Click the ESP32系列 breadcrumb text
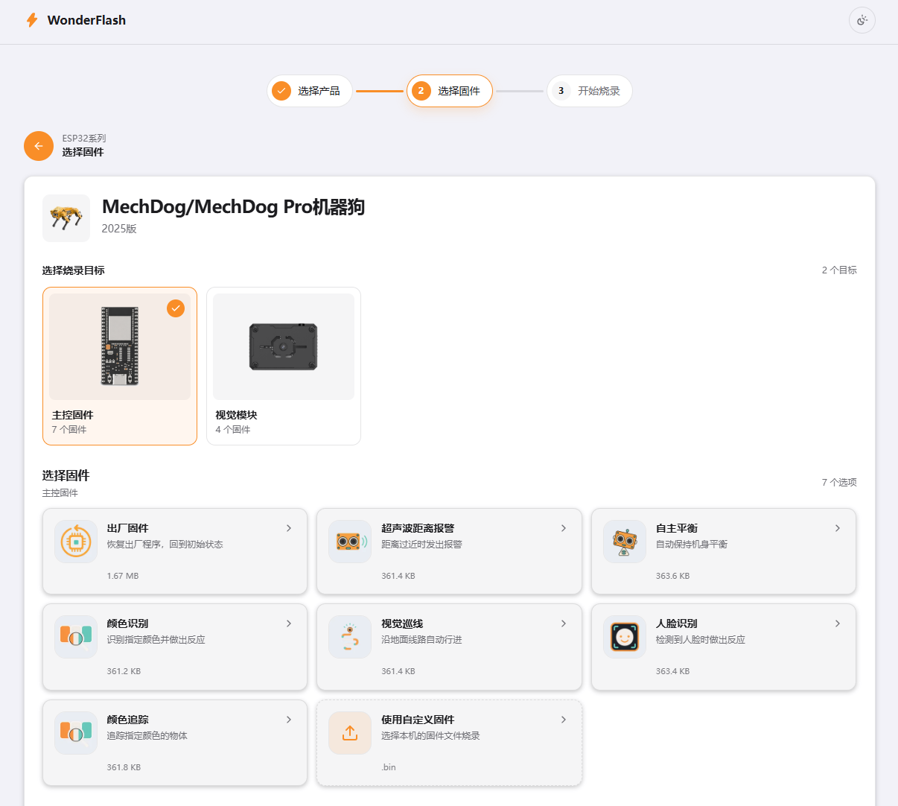 coord(84,139)
